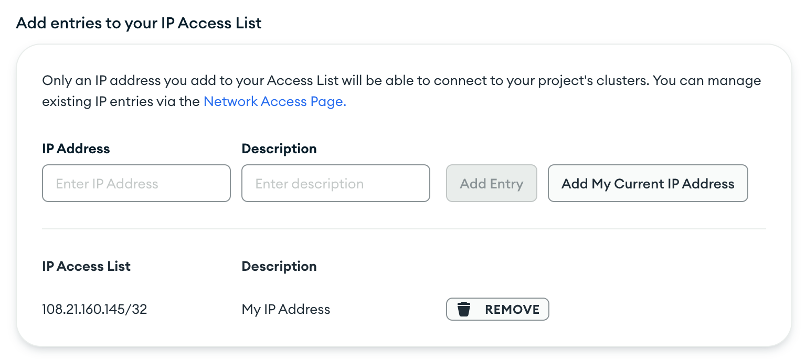Click into the Enter description field

[336, 184]
